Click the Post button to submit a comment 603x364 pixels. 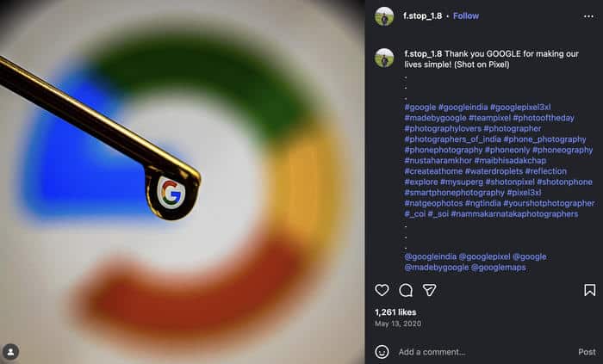coord(587,351)
